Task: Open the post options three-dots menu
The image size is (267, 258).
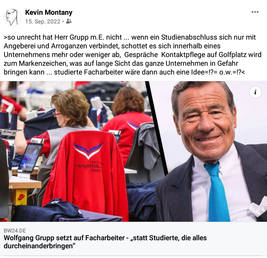Action: point(255,12)
